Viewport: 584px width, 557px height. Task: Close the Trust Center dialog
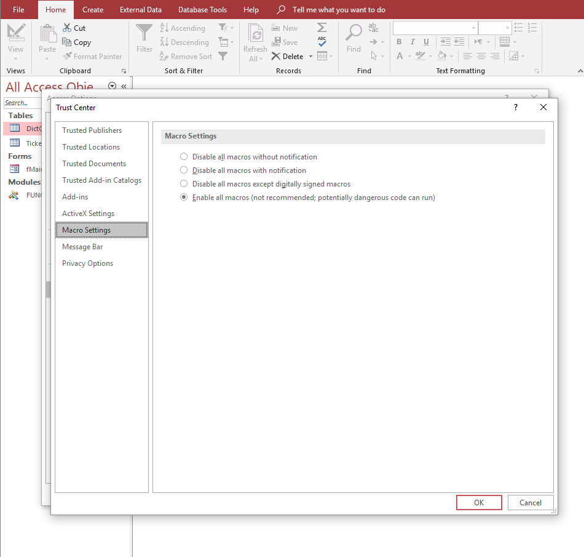543,107
